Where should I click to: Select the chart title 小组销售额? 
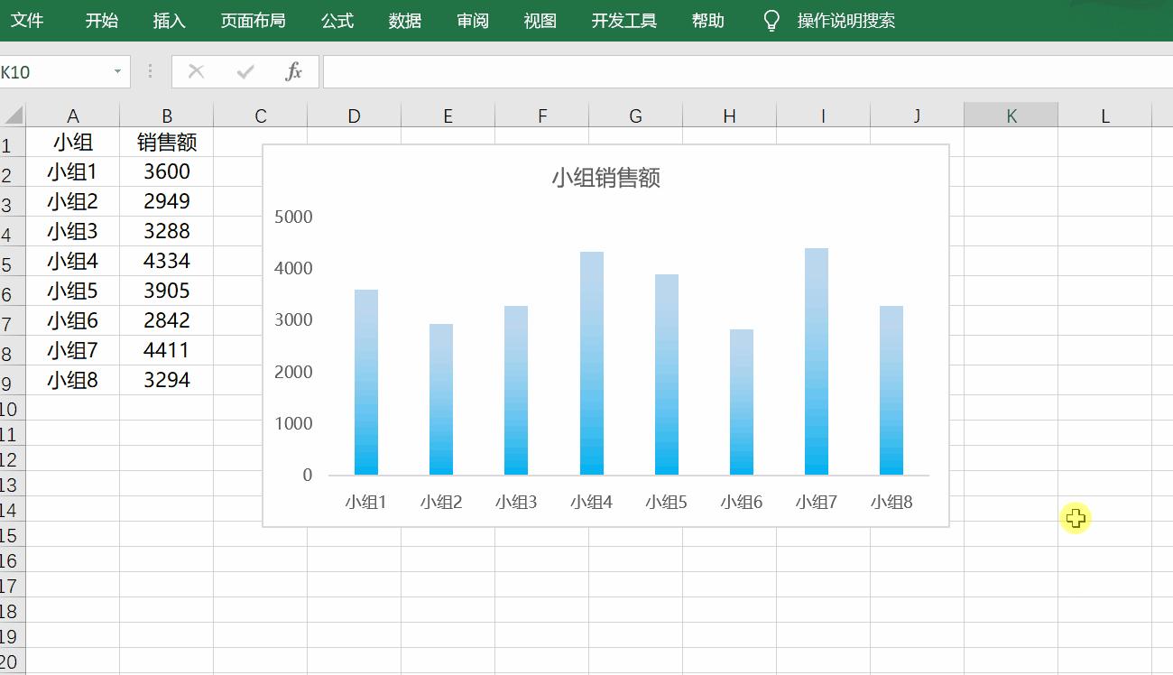606,178
